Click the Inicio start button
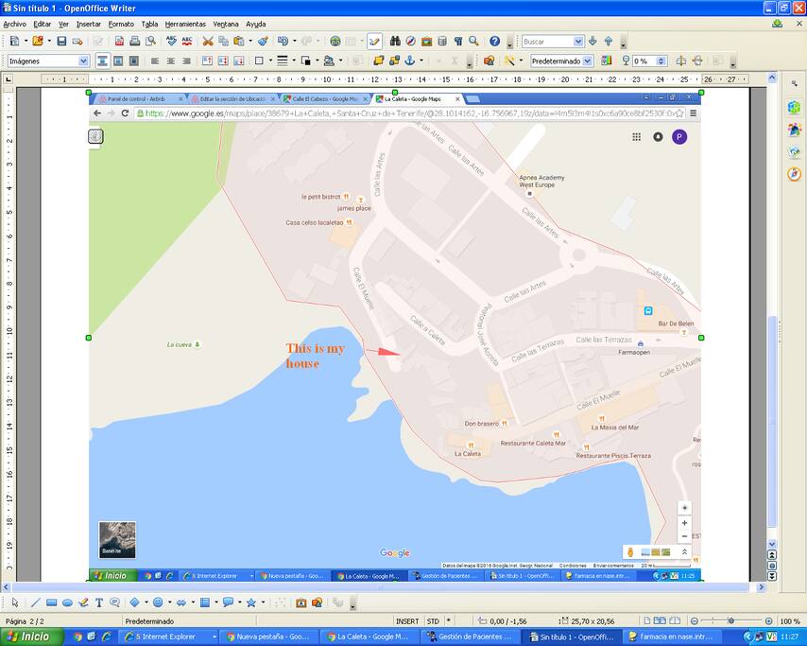The height and width of the screenshot is (646, 807). [31, 637]
